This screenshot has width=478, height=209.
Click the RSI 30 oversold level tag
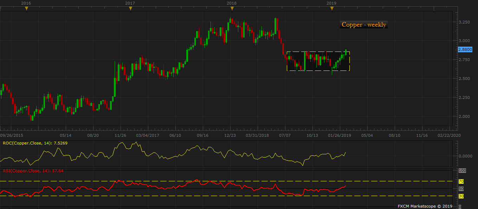click(x=461, y=196)
